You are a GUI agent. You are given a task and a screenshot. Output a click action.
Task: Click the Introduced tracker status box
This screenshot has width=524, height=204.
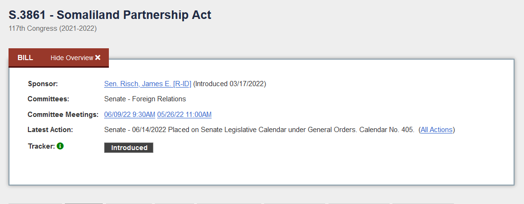pos(129,148)
